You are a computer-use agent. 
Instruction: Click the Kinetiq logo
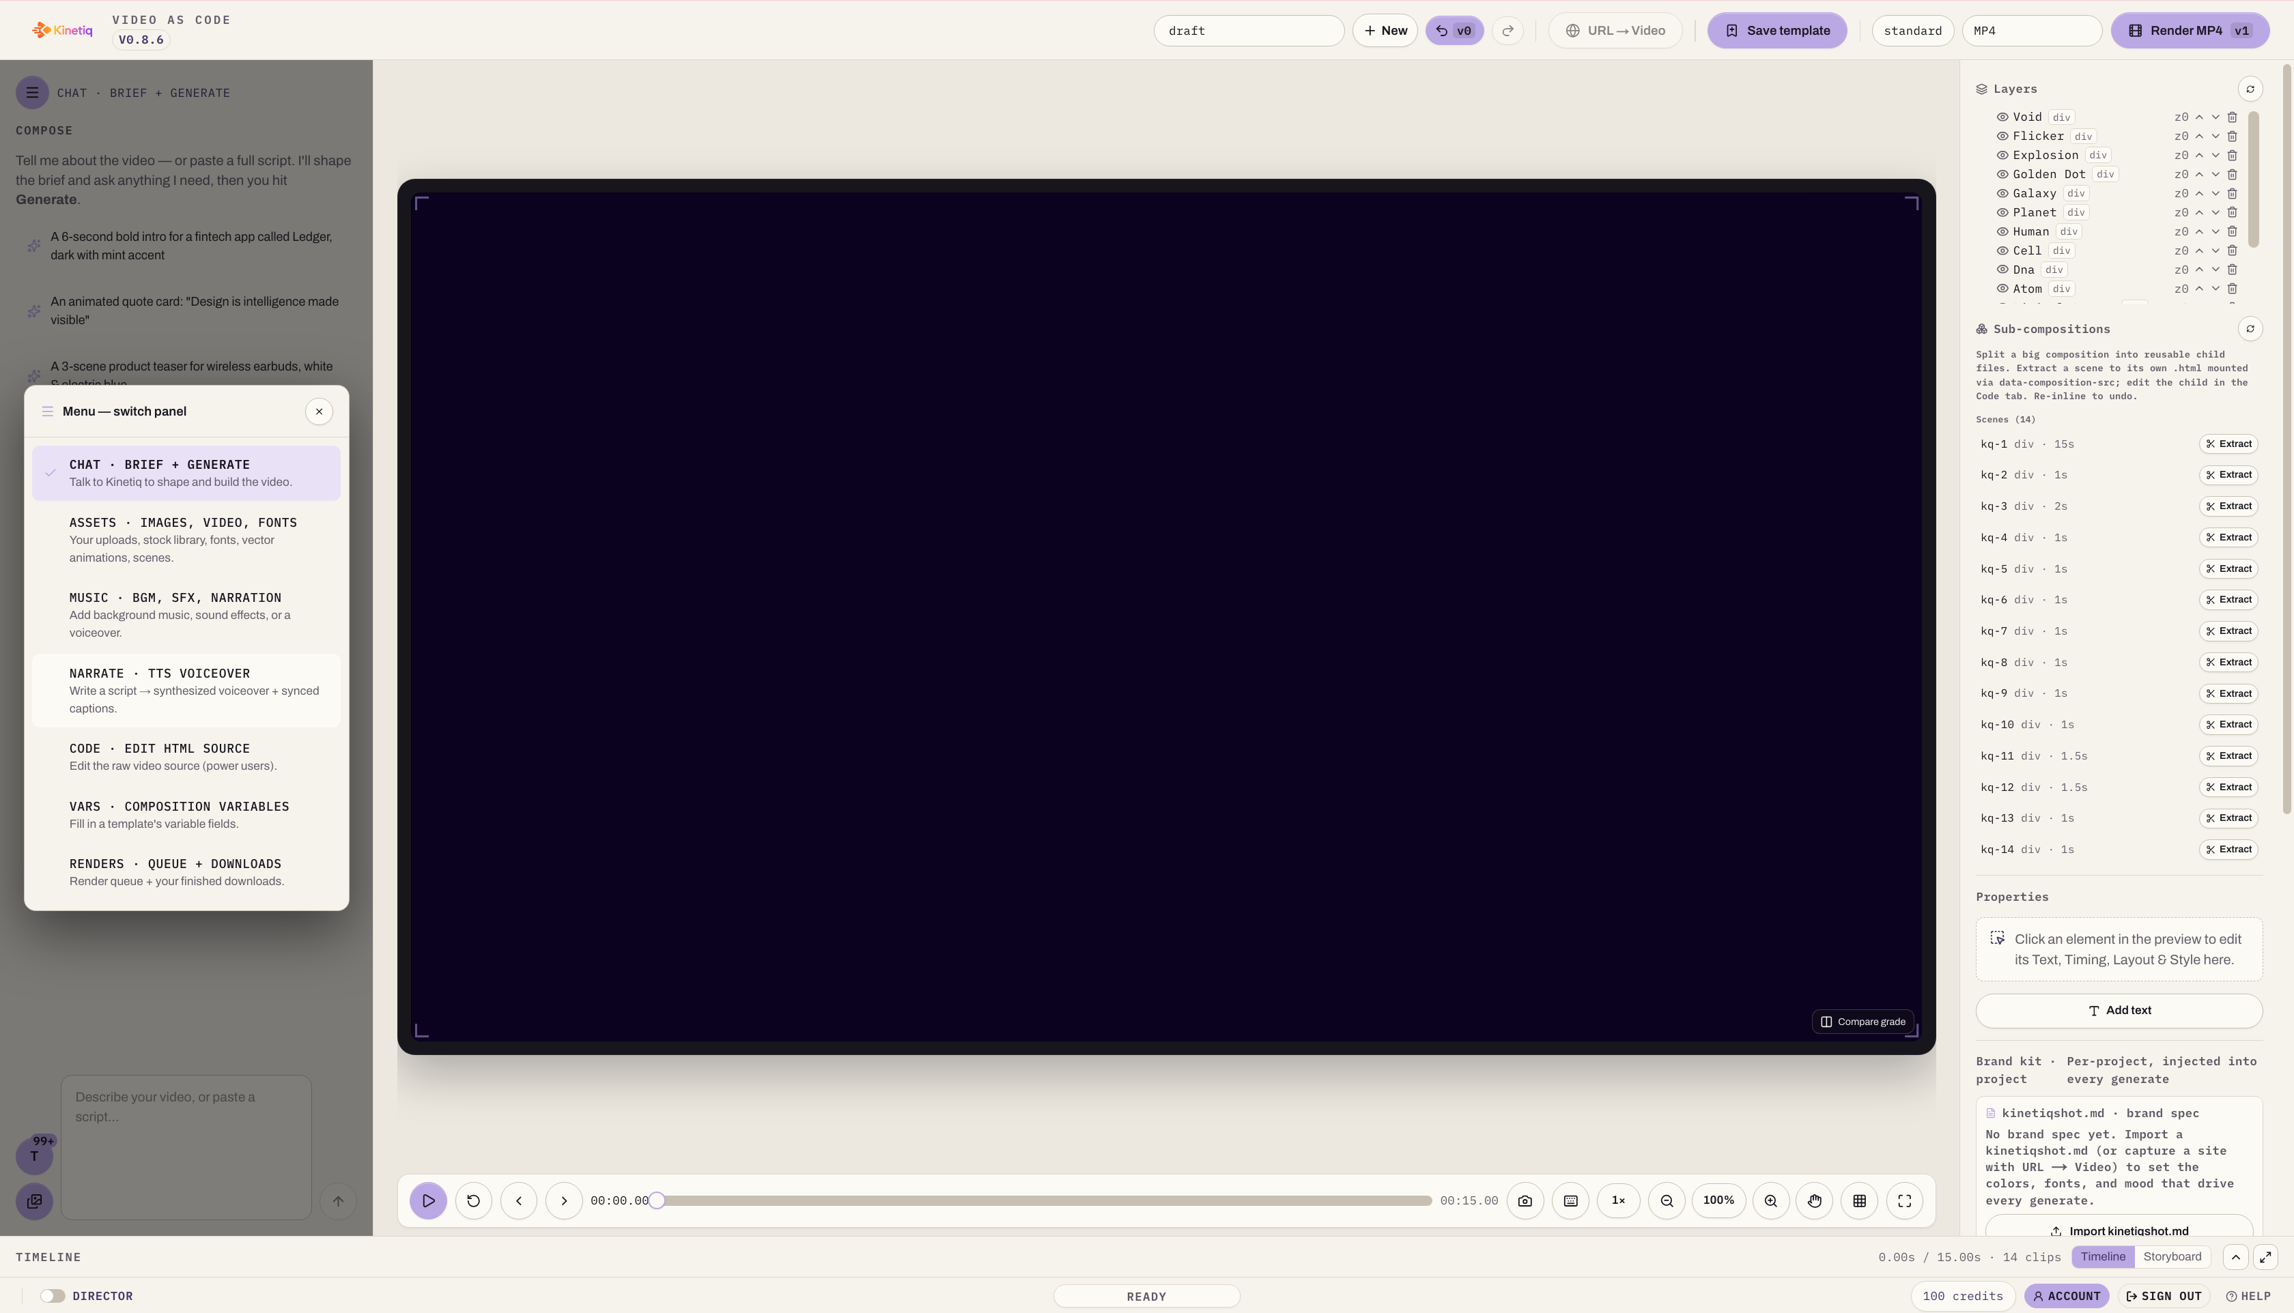tap(62, 30)
